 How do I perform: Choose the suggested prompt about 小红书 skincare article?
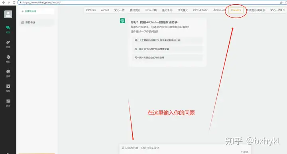167,49
